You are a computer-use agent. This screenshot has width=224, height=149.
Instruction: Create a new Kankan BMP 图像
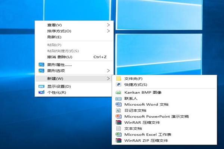pyautogui.click(x=164, y=93)
